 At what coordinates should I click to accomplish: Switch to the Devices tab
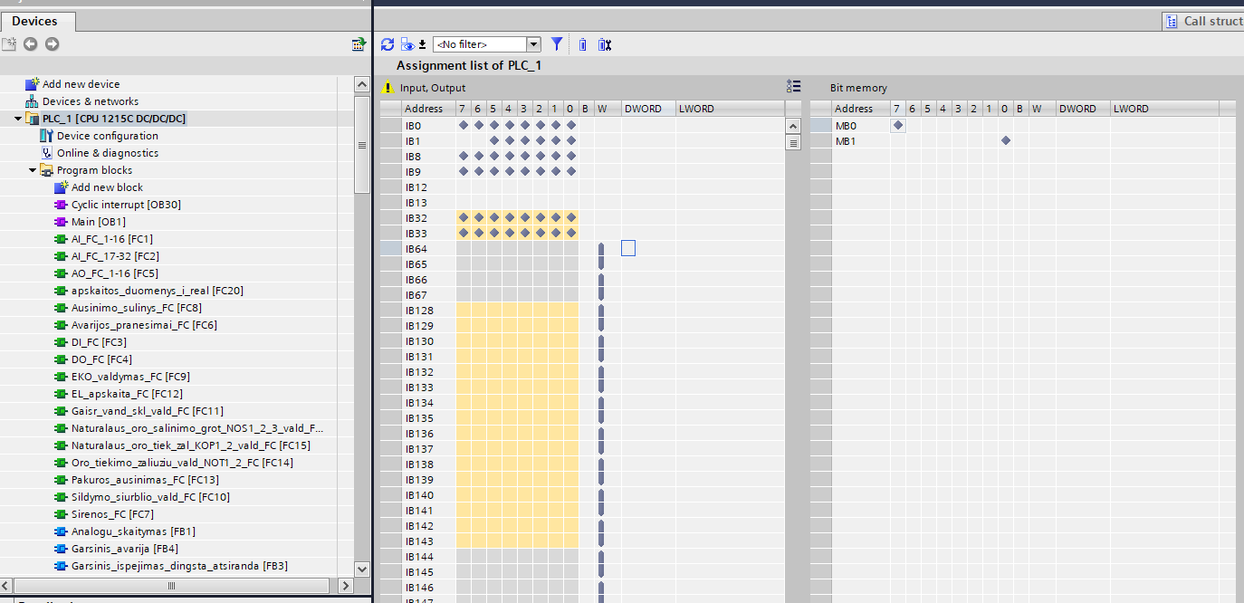pyautogui.click(x=34, y=21)
